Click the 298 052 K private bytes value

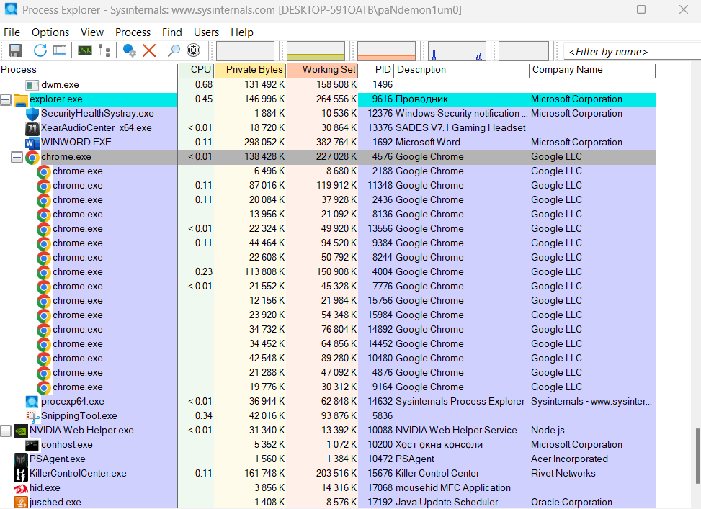pyautogui.click(x=264, y=143)
